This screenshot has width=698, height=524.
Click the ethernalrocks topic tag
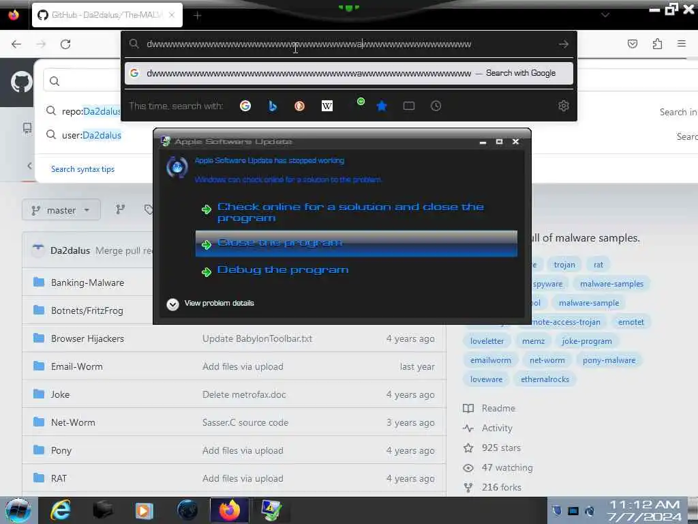click(x=545, y=379)
